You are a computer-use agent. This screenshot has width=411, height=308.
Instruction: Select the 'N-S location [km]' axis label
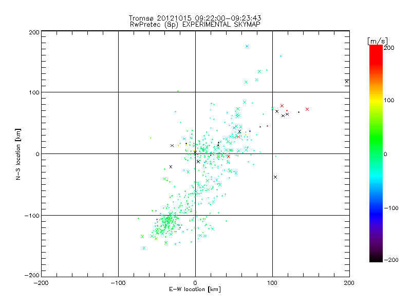(x=18, y=154)
